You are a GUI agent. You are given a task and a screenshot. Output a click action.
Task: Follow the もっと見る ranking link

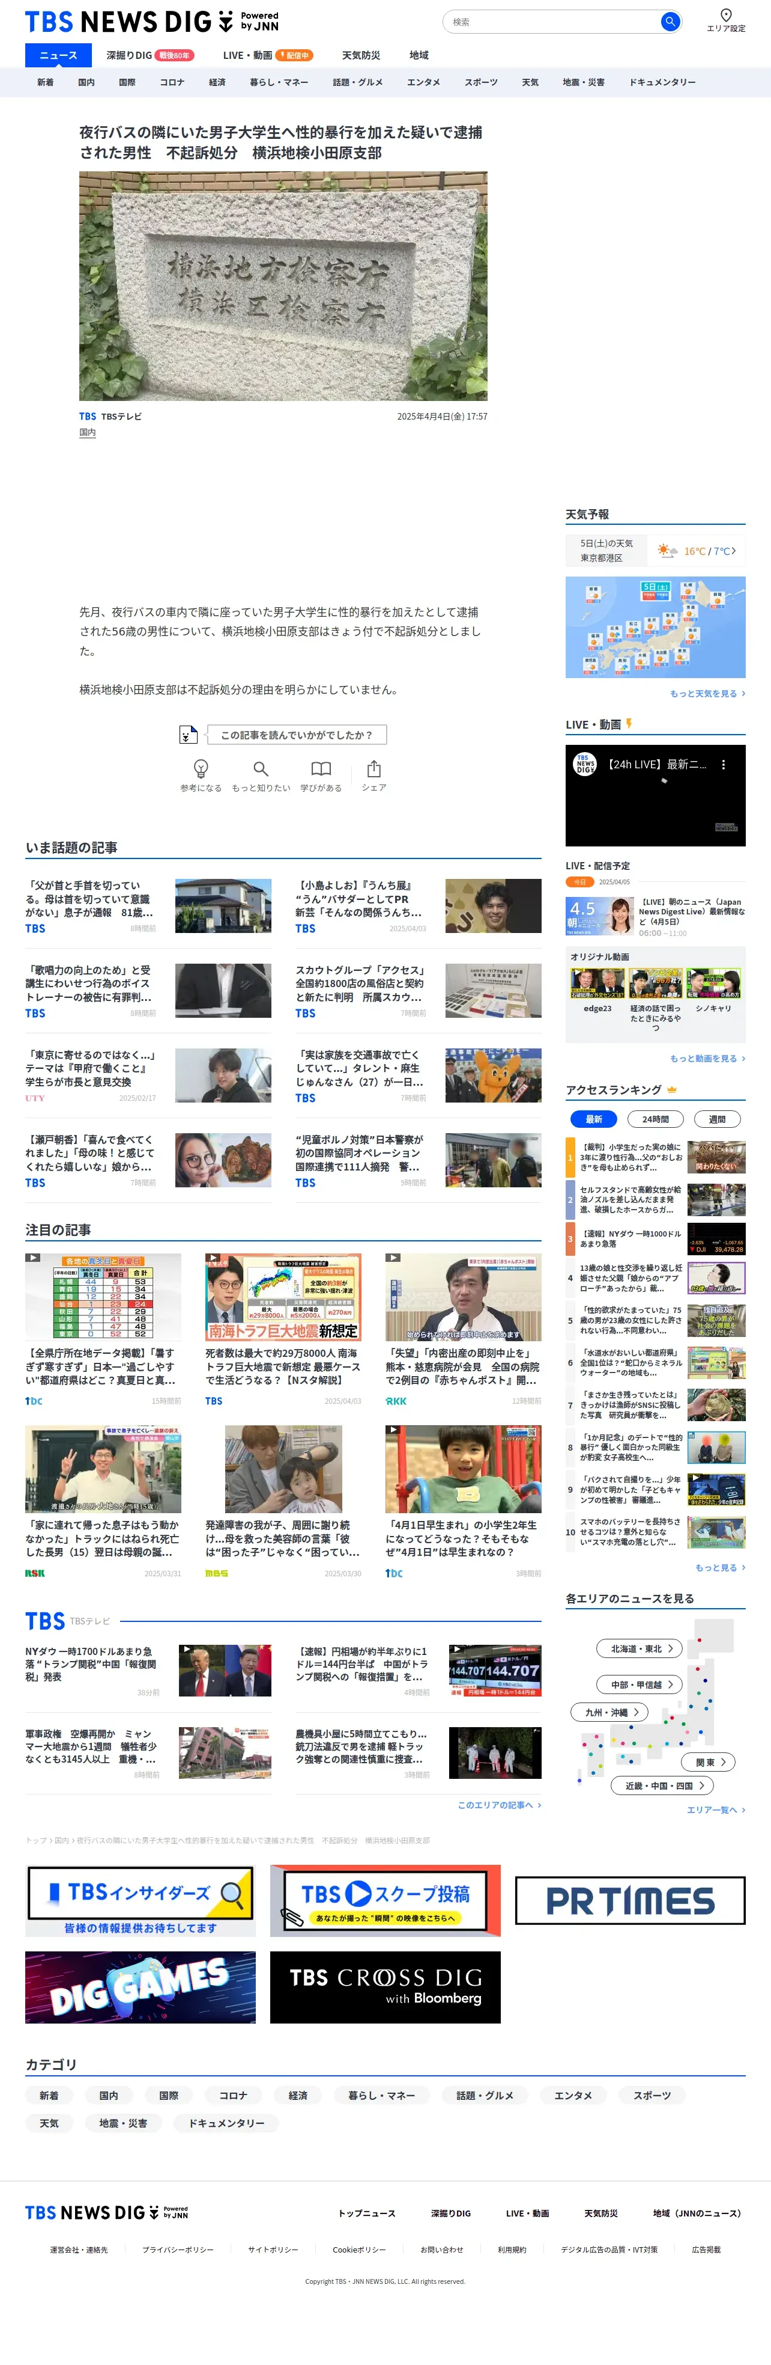pyautogui.click(x=720, y=1568)
